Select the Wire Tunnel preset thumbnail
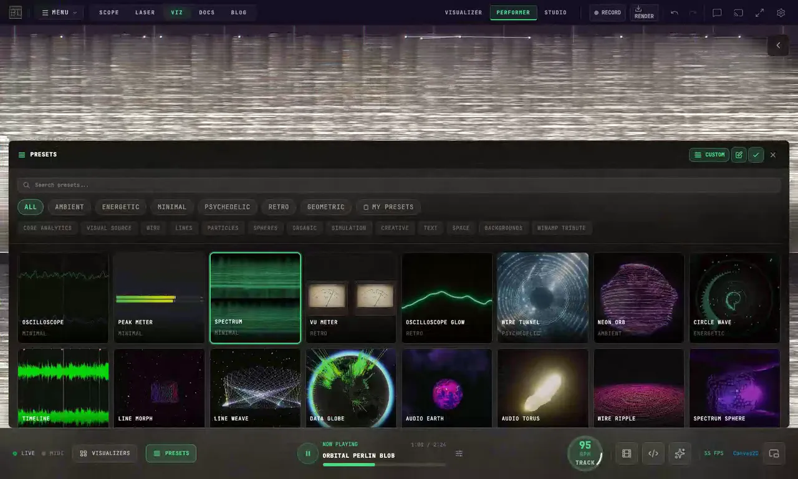This screenshot has width=798, height=479. 543,298
